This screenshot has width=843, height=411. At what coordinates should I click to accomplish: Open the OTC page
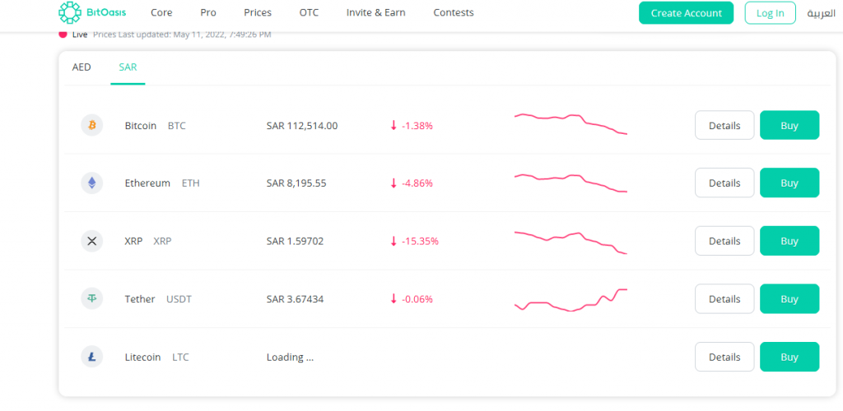(x=310, y=12)
